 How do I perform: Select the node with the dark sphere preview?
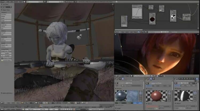(152, 19)
